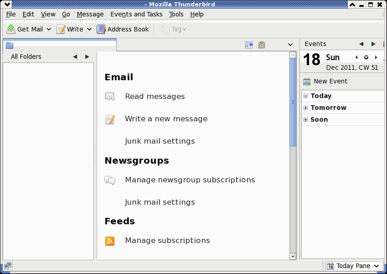Click the orange RSS feed icon
The width and height of the screenshot is (387, 274).
110,241
